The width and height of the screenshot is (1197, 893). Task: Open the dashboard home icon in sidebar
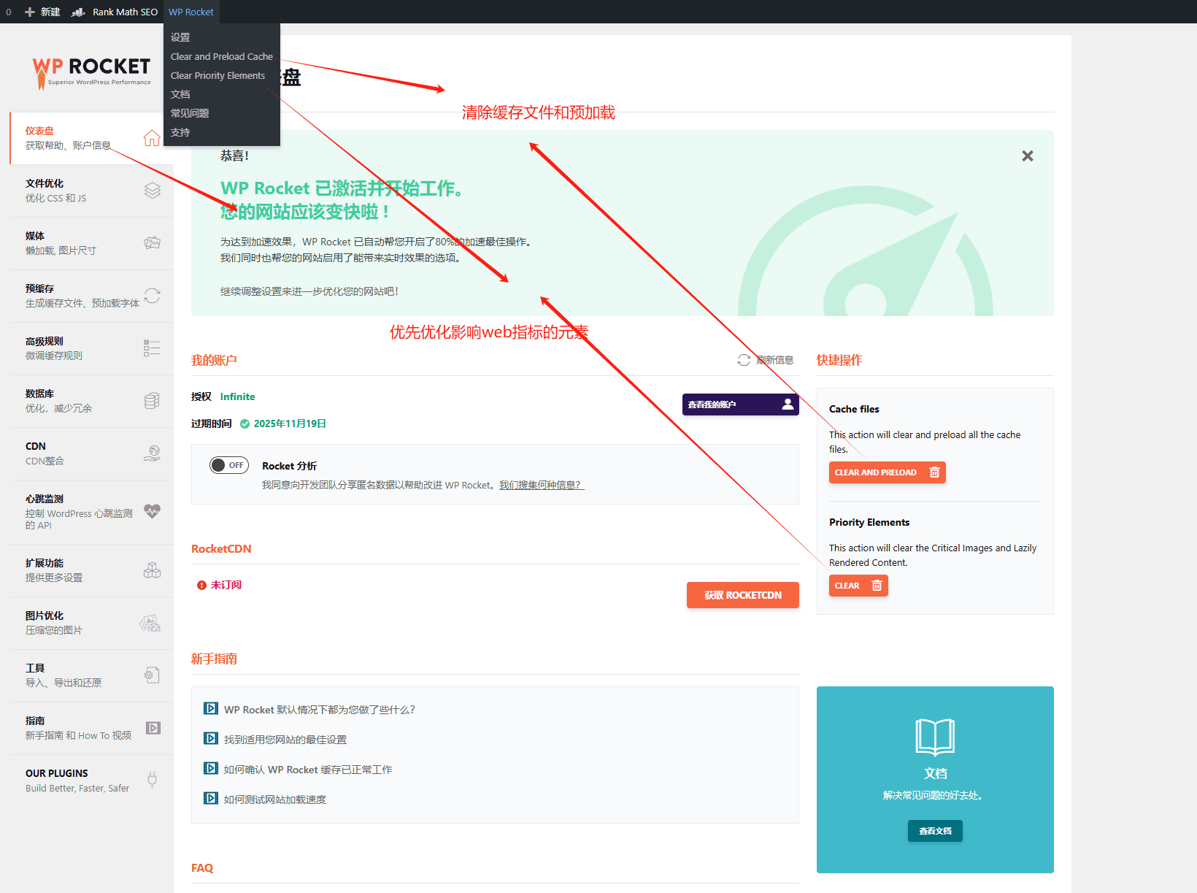tap(152, 138)
